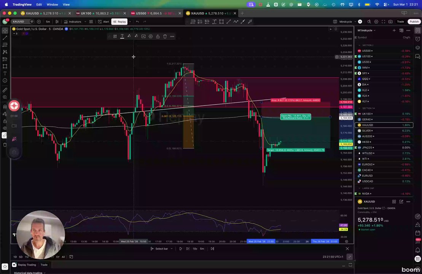Image resolution: width=422 pixels, height=274 pixels.
Task: Open the 5m interval dropdown
Action: pos(48,22)
